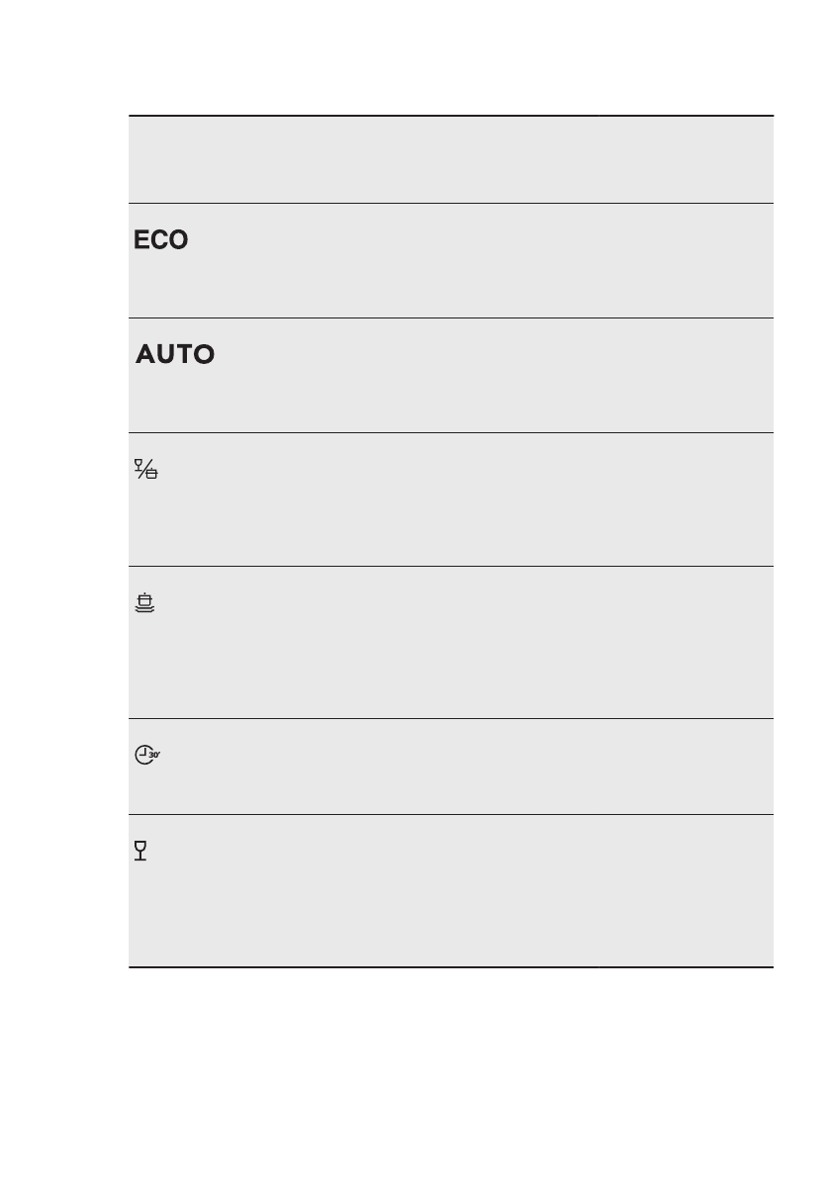Click the divider line below the ECO row
This screenshot has height=1178, width=830.
point(451,317)
